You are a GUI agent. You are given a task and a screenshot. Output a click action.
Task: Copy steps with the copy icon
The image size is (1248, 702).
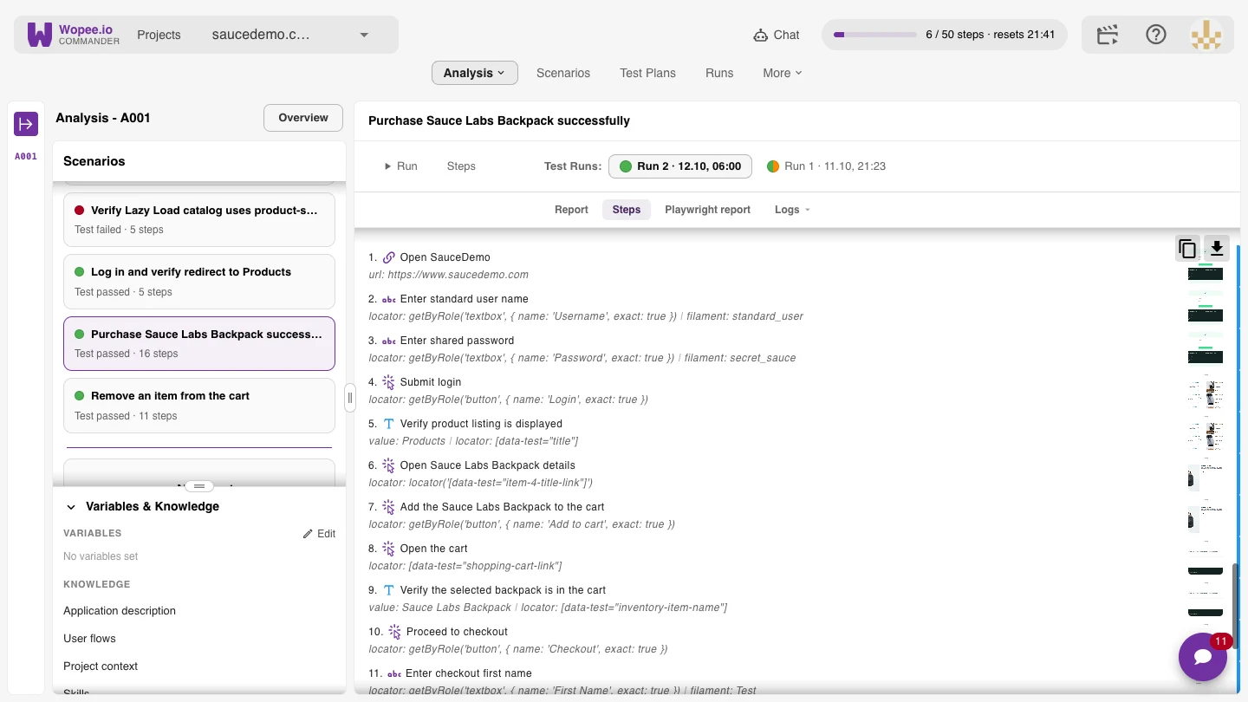[1187, 249]
